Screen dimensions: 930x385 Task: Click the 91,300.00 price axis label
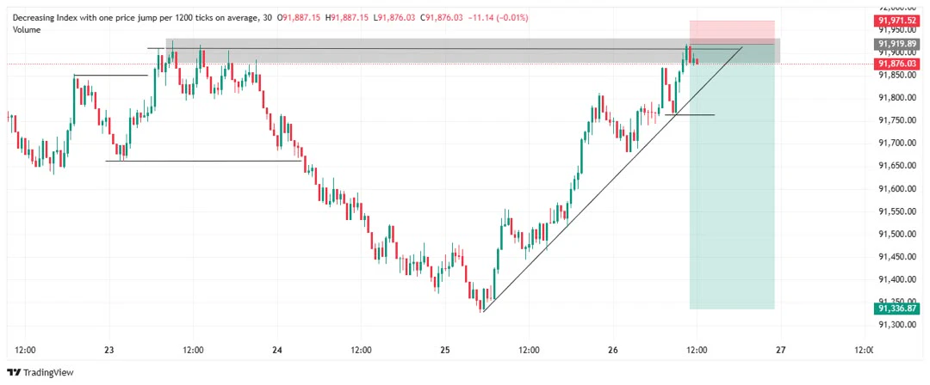pyautogui.click(x=898, y=325)
